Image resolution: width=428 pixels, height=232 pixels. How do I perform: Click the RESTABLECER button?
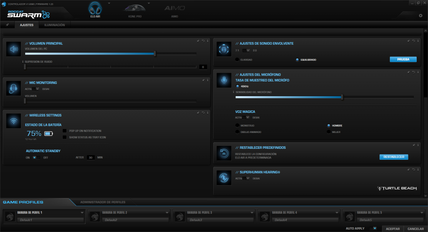click(x=394, y=157)
